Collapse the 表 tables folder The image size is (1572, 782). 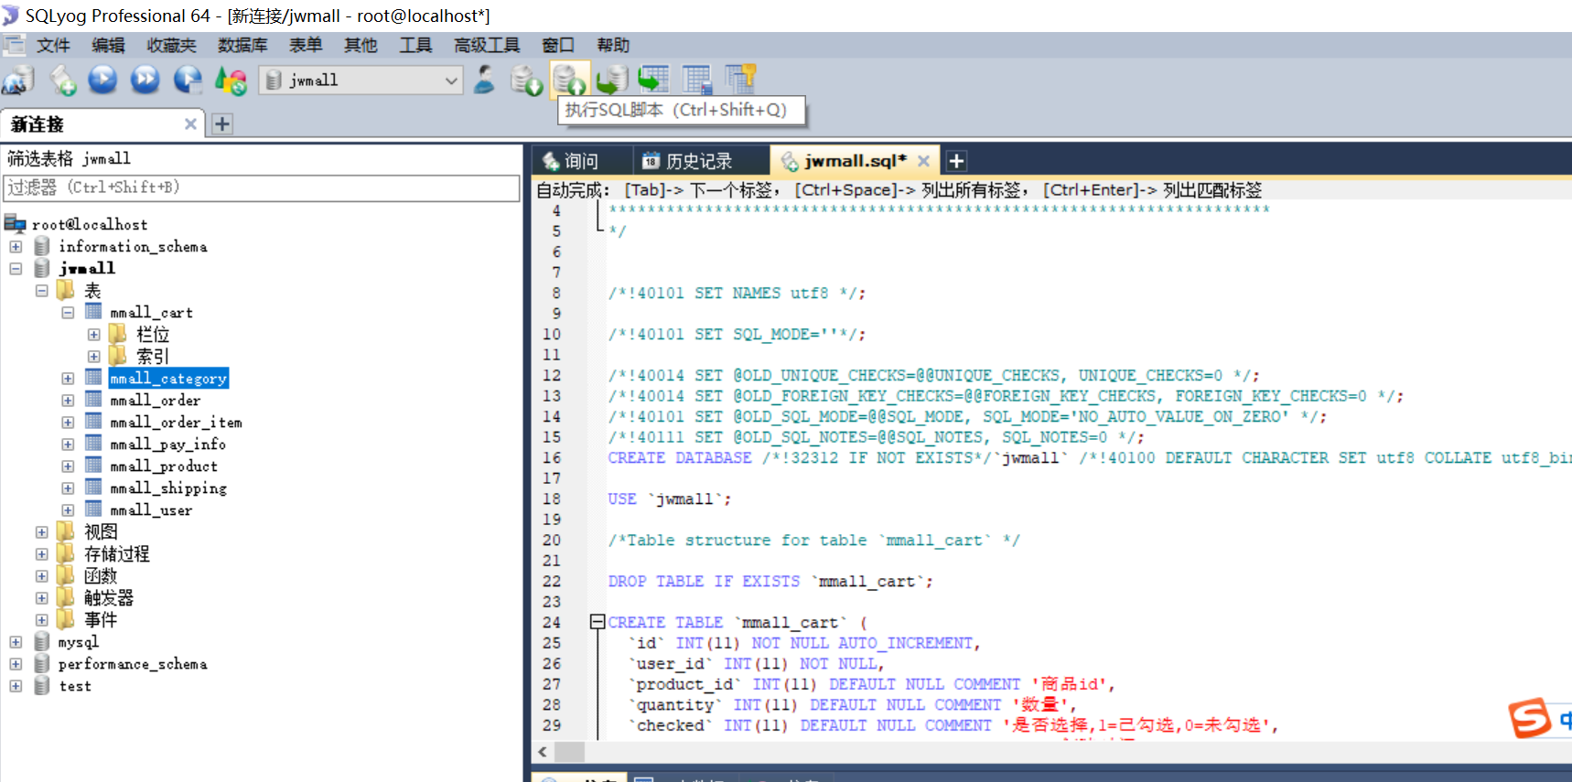(x=41, y=290)
